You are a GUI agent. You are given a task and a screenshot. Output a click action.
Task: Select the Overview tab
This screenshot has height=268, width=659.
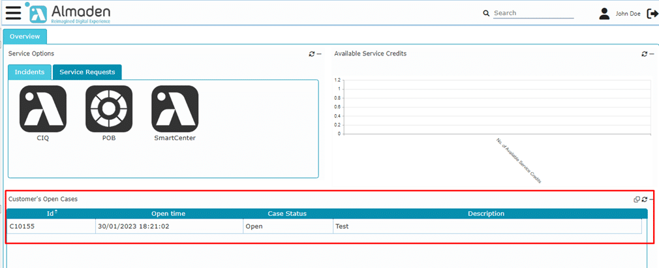[25, 37]
